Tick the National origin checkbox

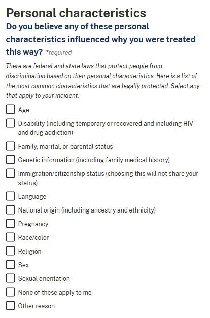[10, 210]
